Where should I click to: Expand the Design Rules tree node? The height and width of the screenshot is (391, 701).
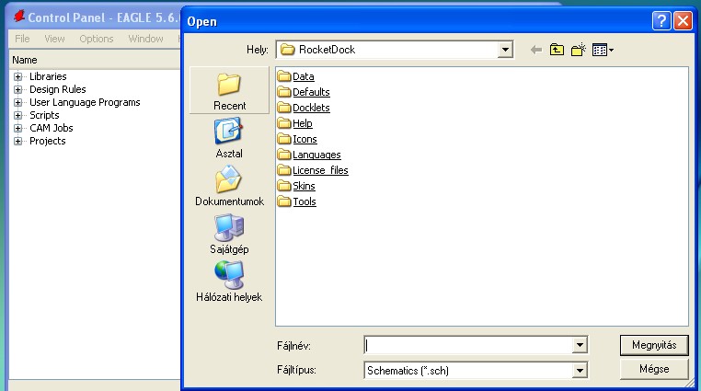[17, 89]
